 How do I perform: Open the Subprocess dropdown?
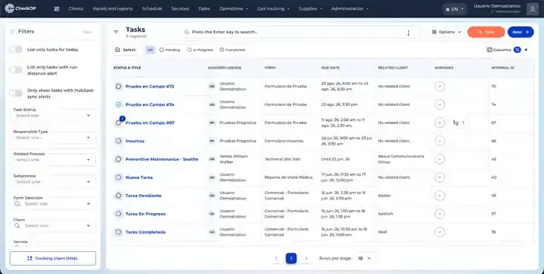click(x=53, y=182)
